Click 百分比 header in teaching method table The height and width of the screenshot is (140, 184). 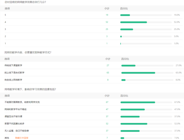[125, 59]
